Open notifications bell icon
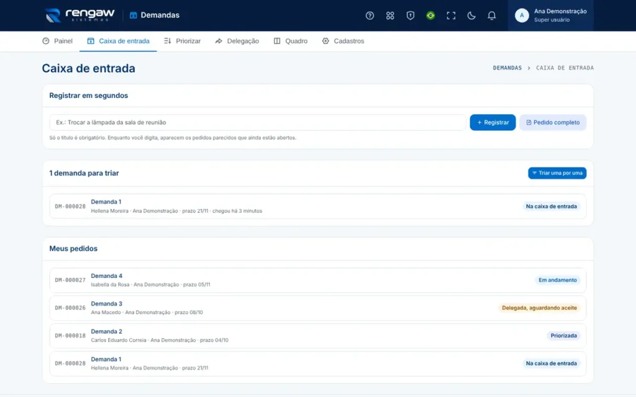 point(491,16)
